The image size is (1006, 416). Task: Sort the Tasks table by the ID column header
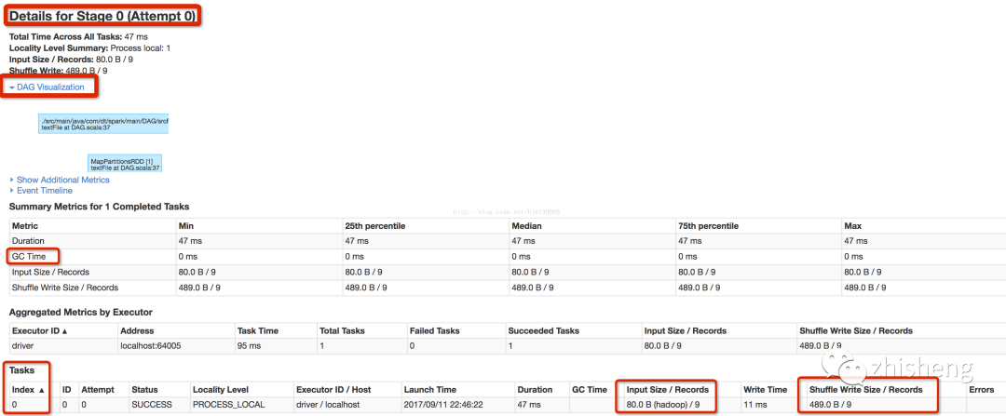coord(66,390)
